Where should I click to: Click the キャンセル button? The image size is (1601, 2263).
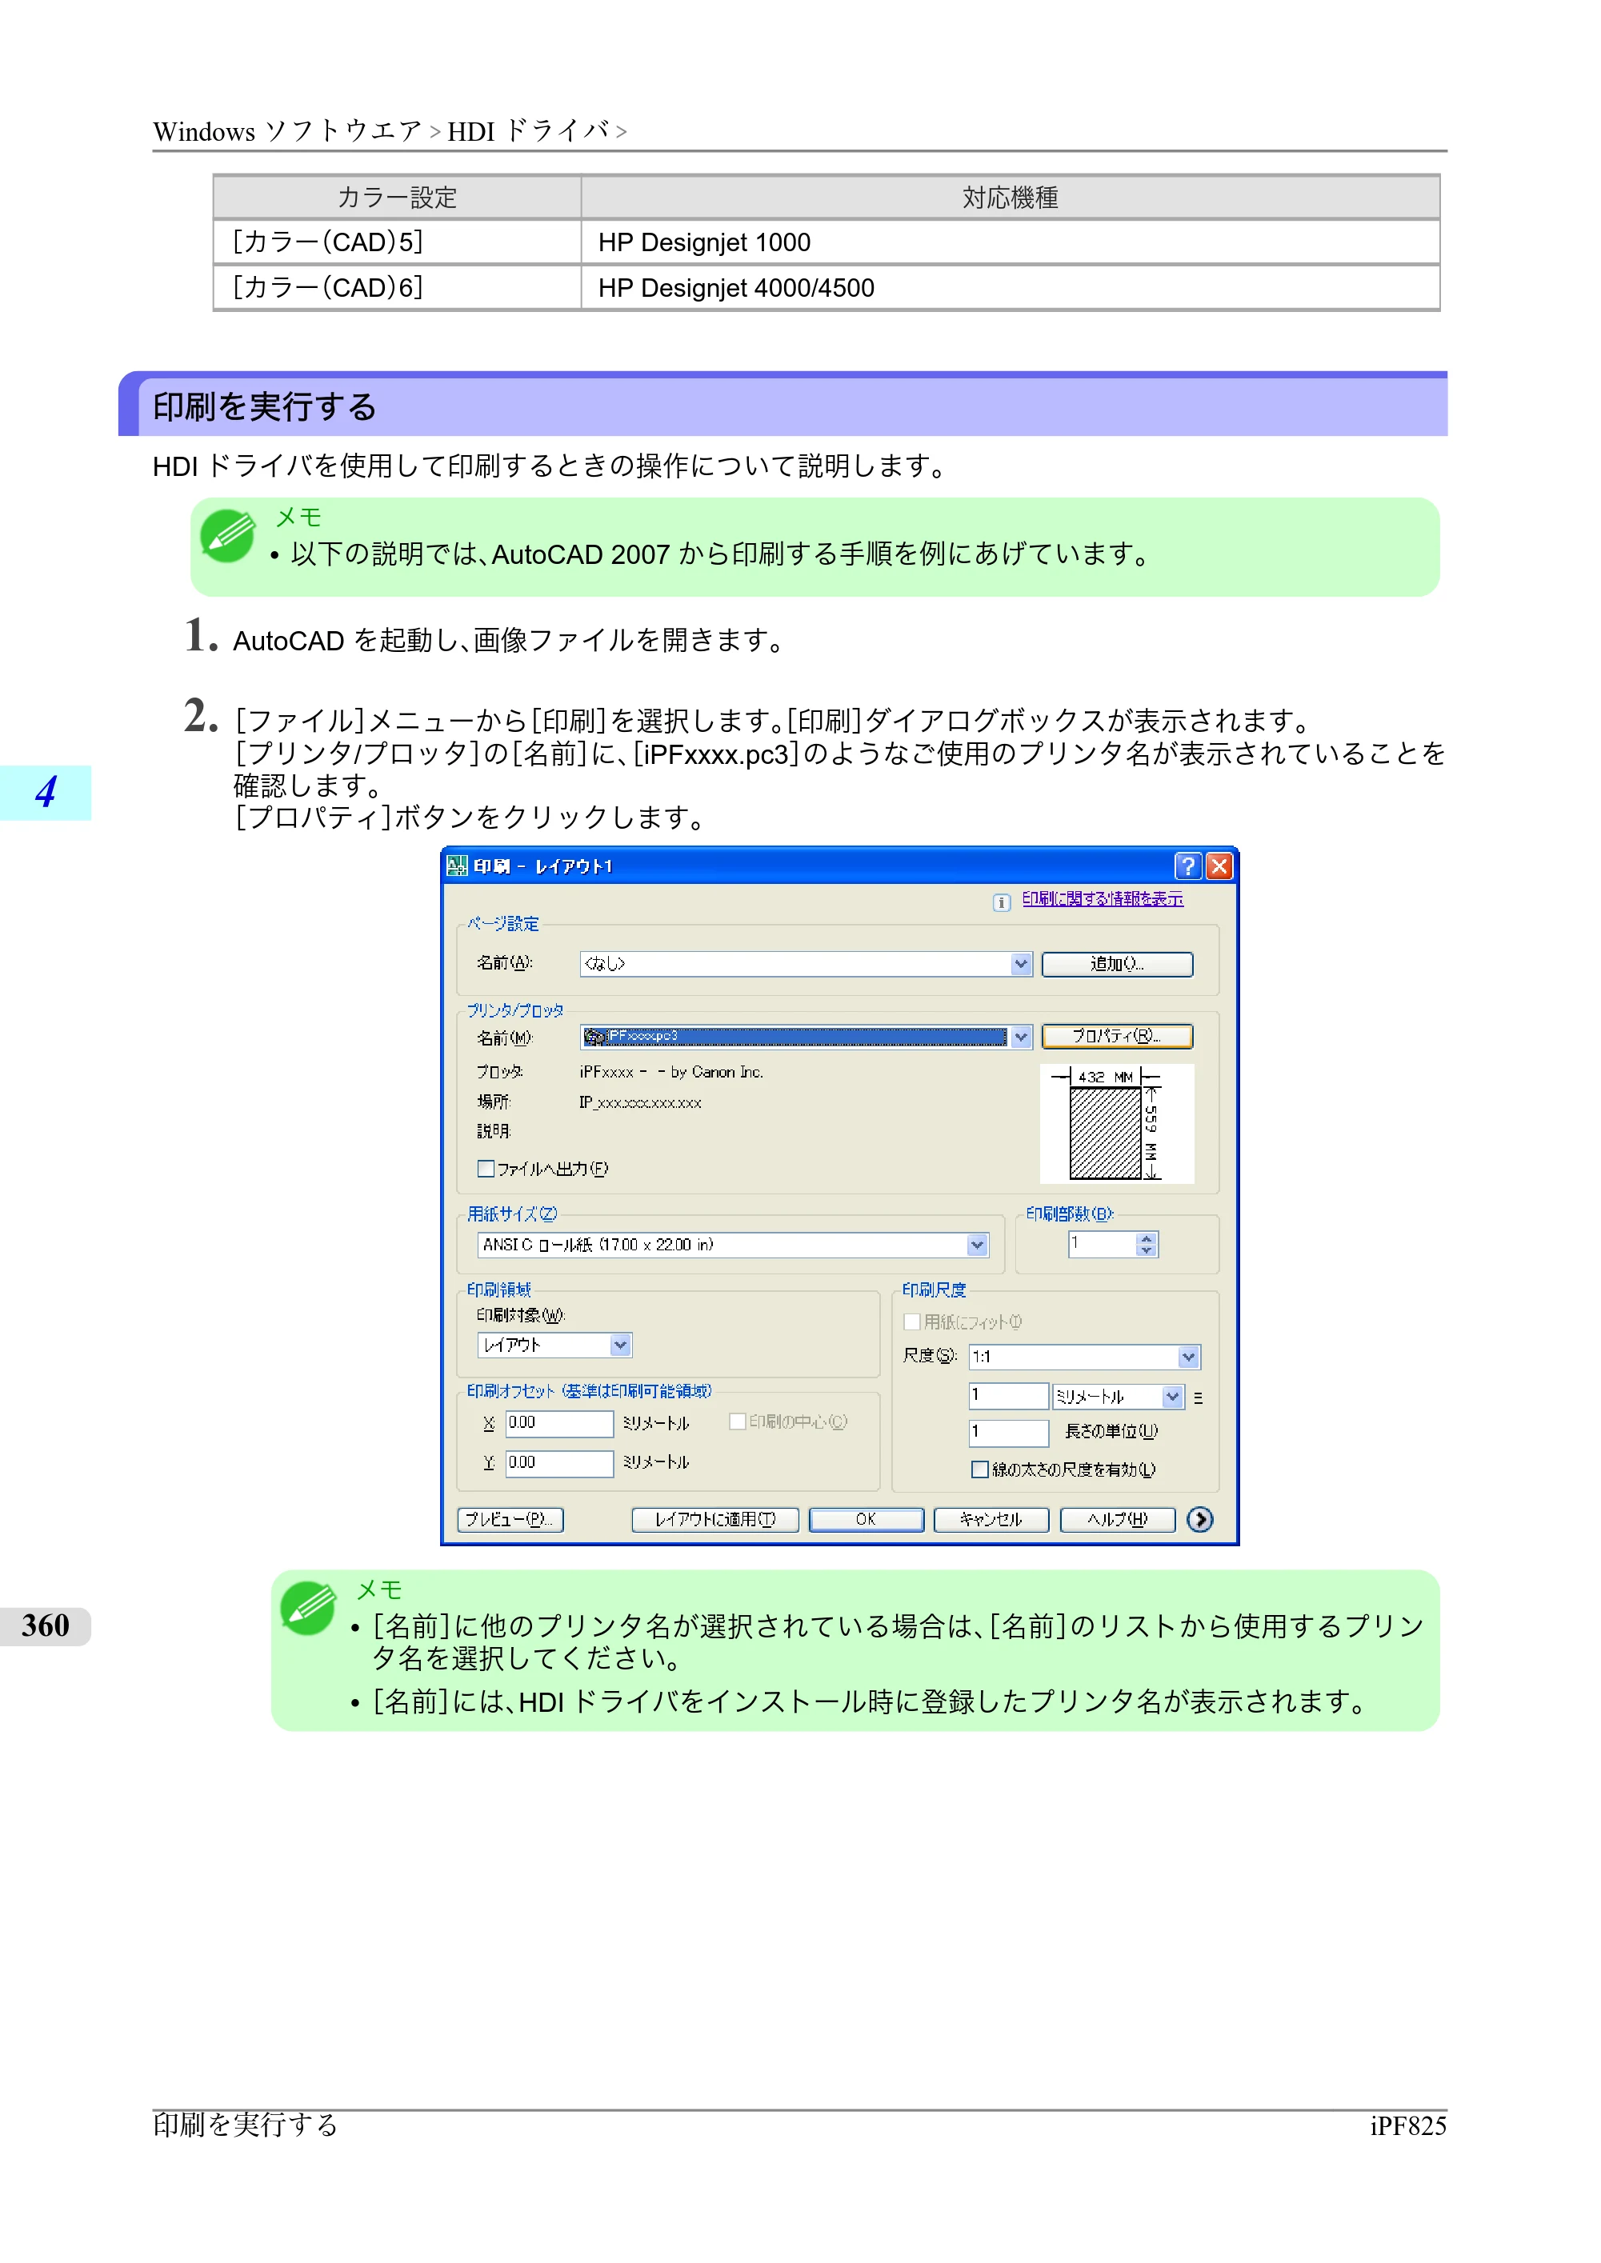(x=991, y=1520)
